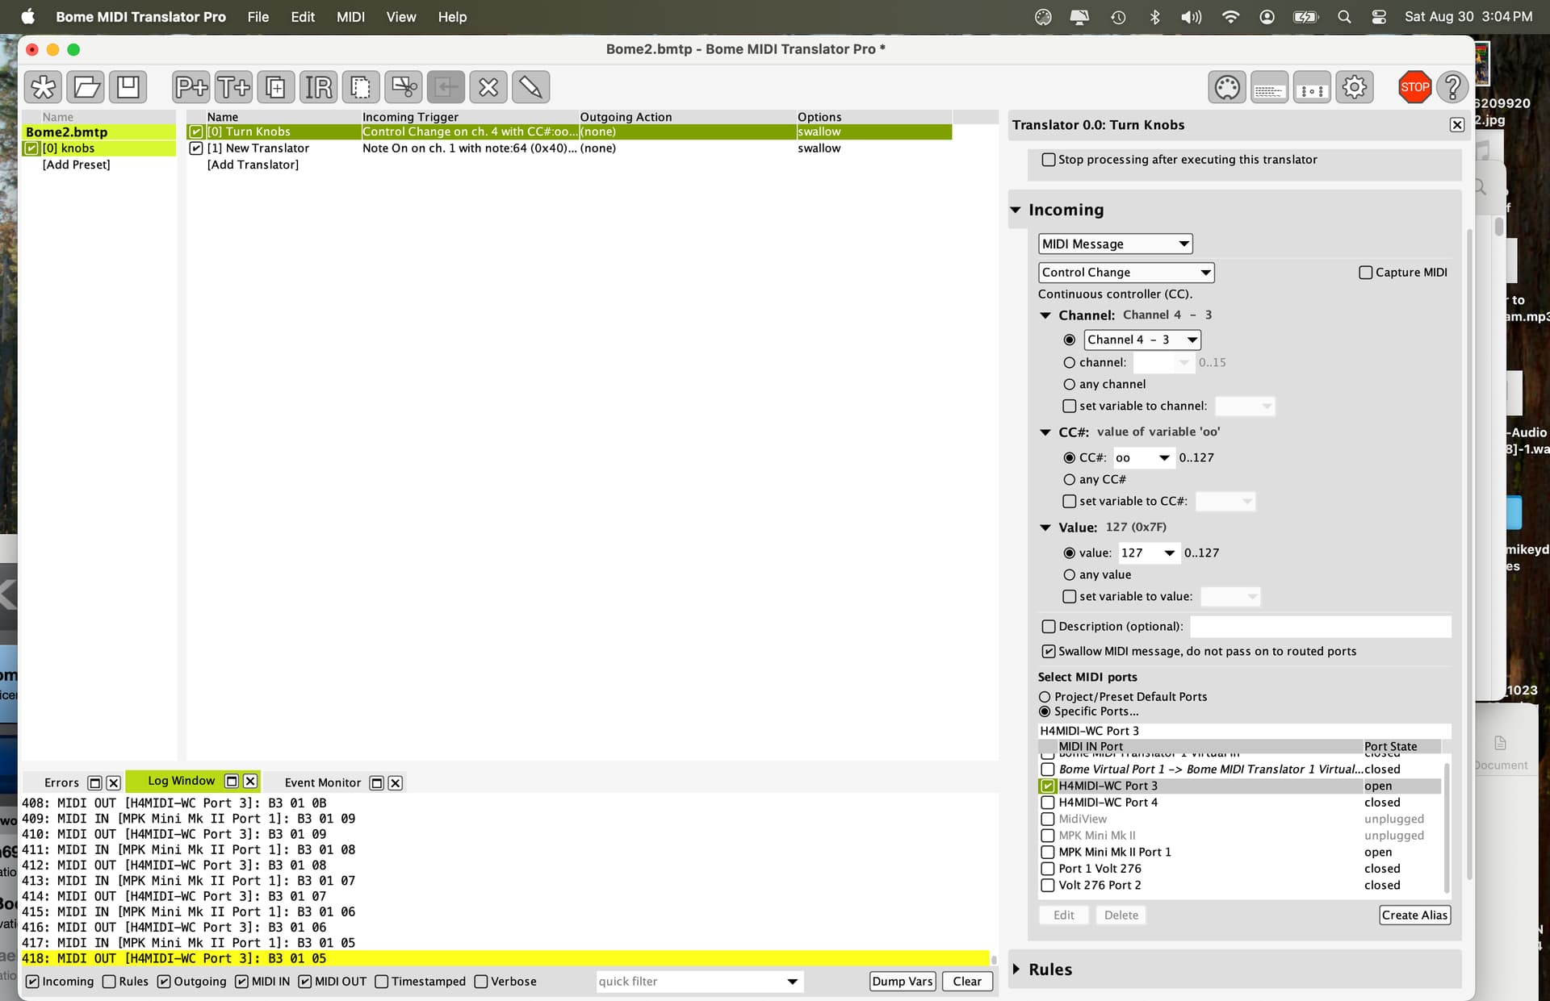The image size is (1550, 1001).
Task: Collapse the Incoming section triangle
Action: (1016, 211)
